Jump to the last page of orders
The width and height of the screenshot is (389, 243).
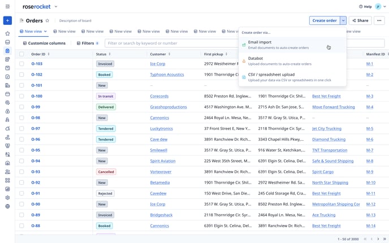coord(384,239)
